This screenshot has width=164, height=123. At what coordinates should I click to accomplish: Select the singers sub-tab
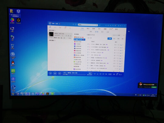click(x=102, y=32)
